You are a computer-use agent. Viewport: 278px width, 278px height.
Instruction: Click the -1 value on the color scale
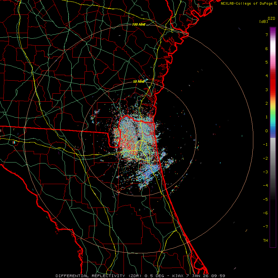265,145
